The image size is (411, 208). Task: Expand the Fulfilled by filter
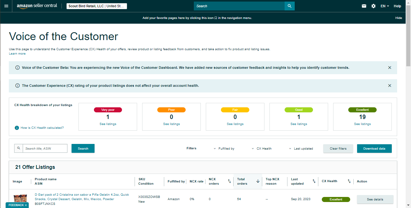click(224, 148)
